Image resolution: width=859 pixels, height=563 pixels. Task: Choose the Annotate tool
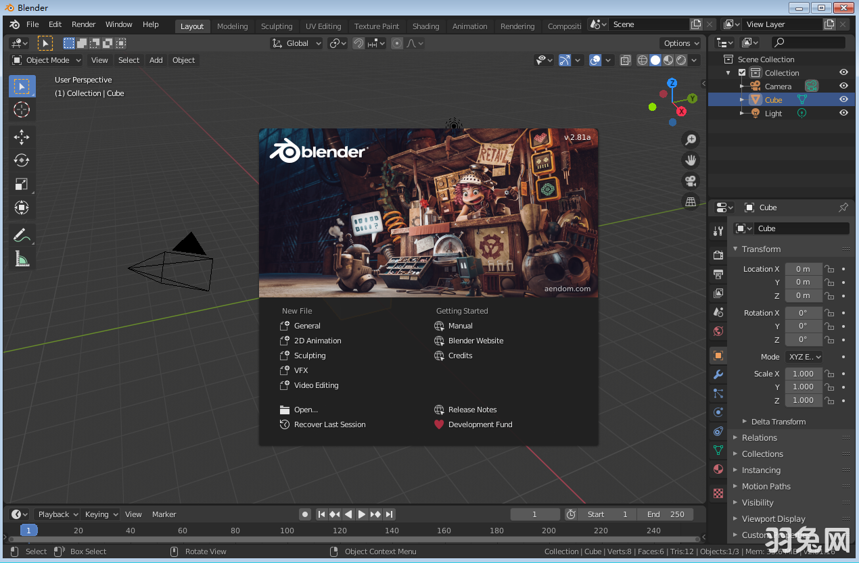point(21,235)
